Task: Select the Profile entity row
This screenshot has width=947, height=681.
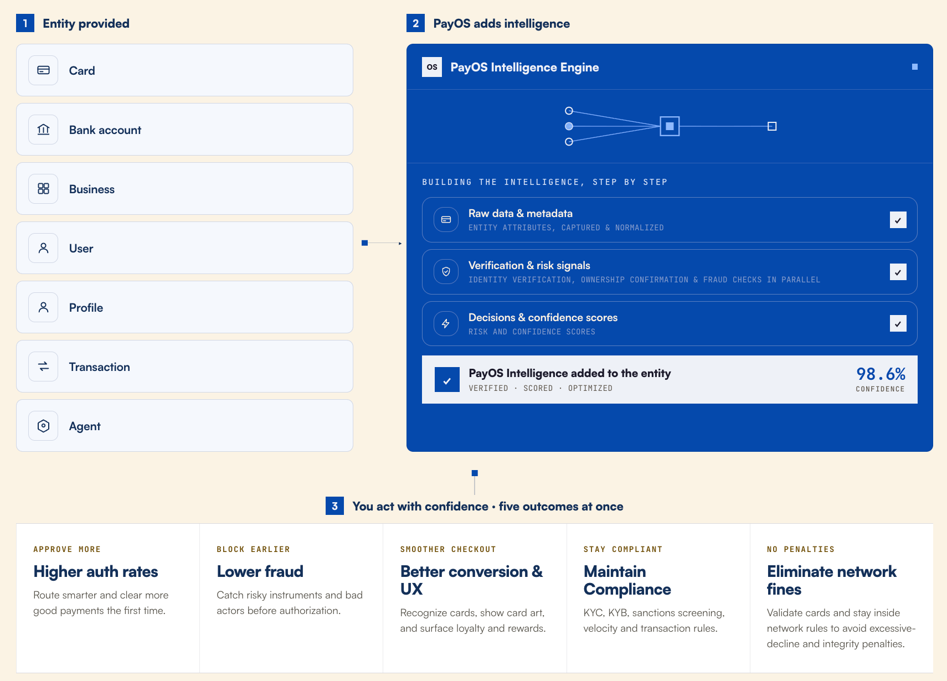Action: coord(184,307)
